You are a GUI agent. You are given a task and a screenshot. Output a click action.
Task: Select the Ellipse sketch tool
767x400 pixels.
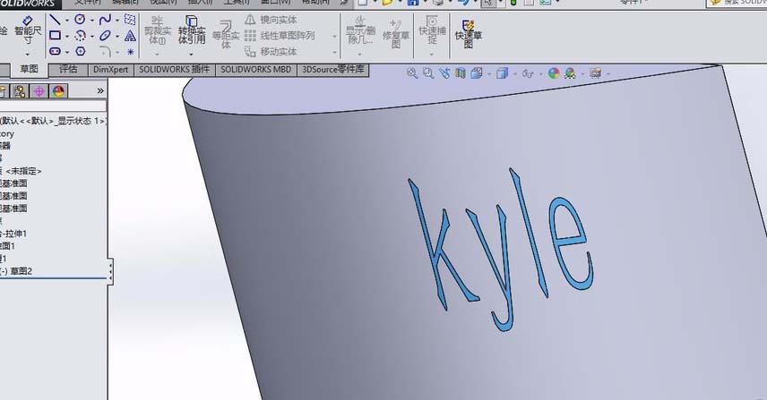pyautogui.click(x=105, y=36)
